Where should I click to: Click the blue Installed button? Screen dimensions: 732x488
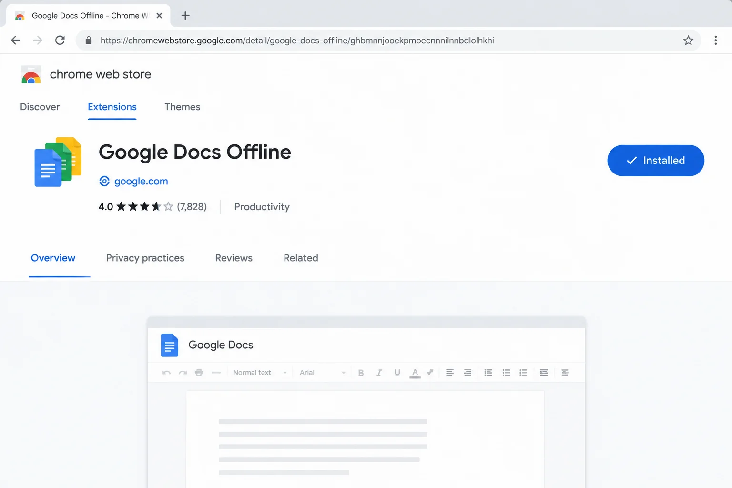[656, 161]
